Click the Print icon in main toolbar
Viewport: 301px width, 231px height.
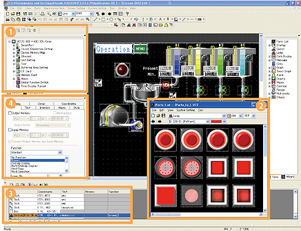pos(42,13)
